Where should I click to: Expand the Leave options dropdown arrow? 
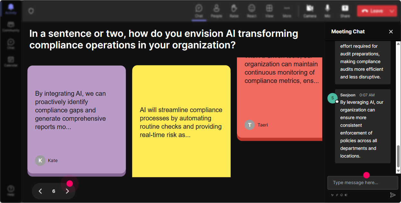[392, 11]
